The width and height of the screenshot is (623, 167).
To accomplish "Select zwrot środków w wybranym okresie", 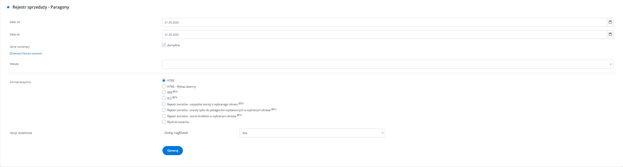I will coord(164,116).
